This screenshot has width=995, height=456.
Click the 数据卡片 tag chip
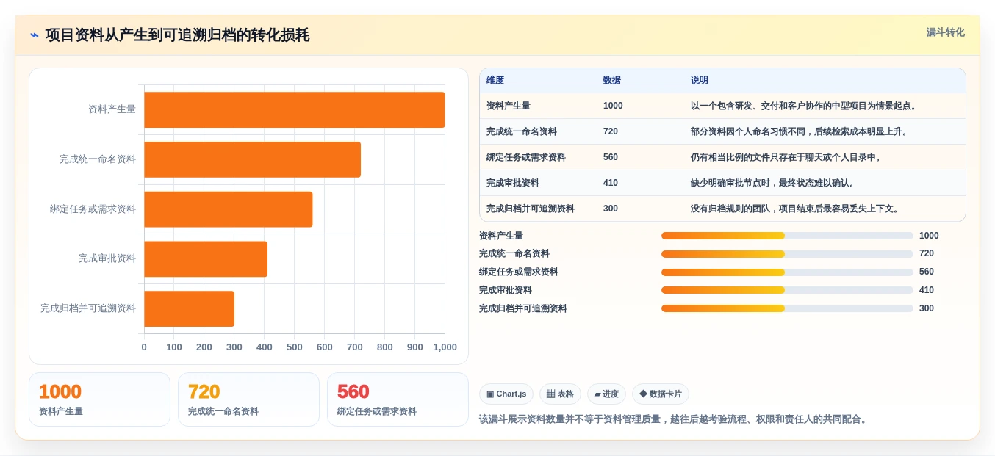tap(661, 394)
